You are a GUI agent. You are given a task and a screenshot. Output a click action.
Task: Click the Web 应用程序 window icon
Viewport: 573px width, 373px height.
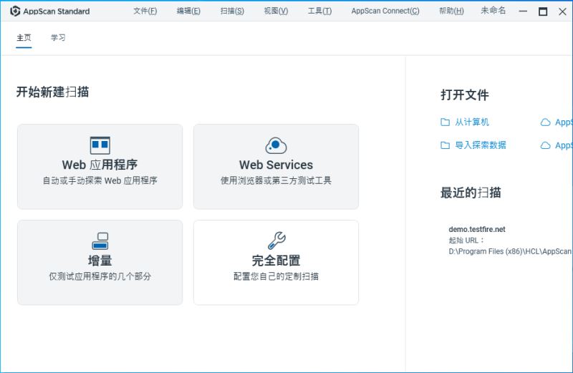tap(100, 145)
